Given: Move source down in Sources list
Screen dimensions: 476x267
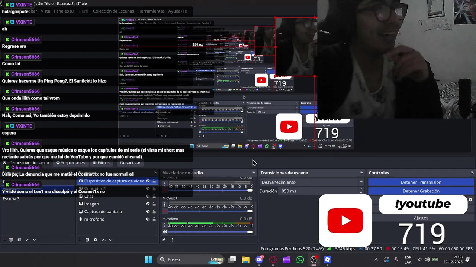Looking at the screenshot, I should tap(110, 240).
